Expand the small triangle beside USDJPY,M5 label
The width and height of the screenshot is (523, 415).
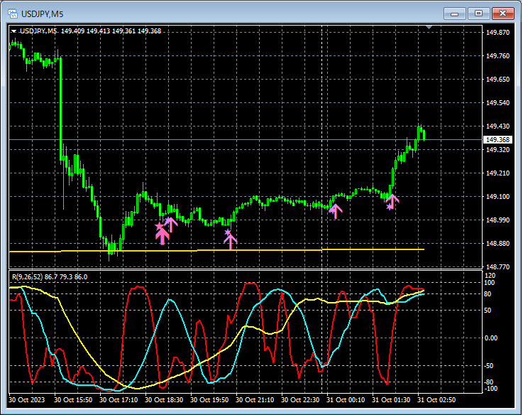[x=13, y=31]
